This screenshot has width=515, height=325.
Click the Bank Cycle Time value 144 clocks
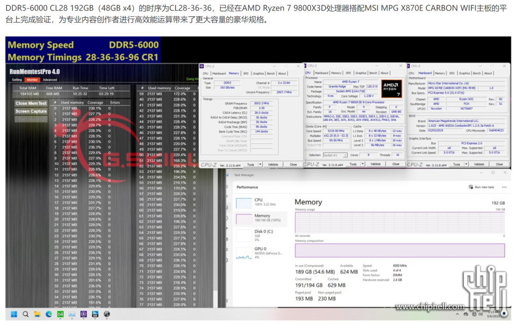pos(261,131)
